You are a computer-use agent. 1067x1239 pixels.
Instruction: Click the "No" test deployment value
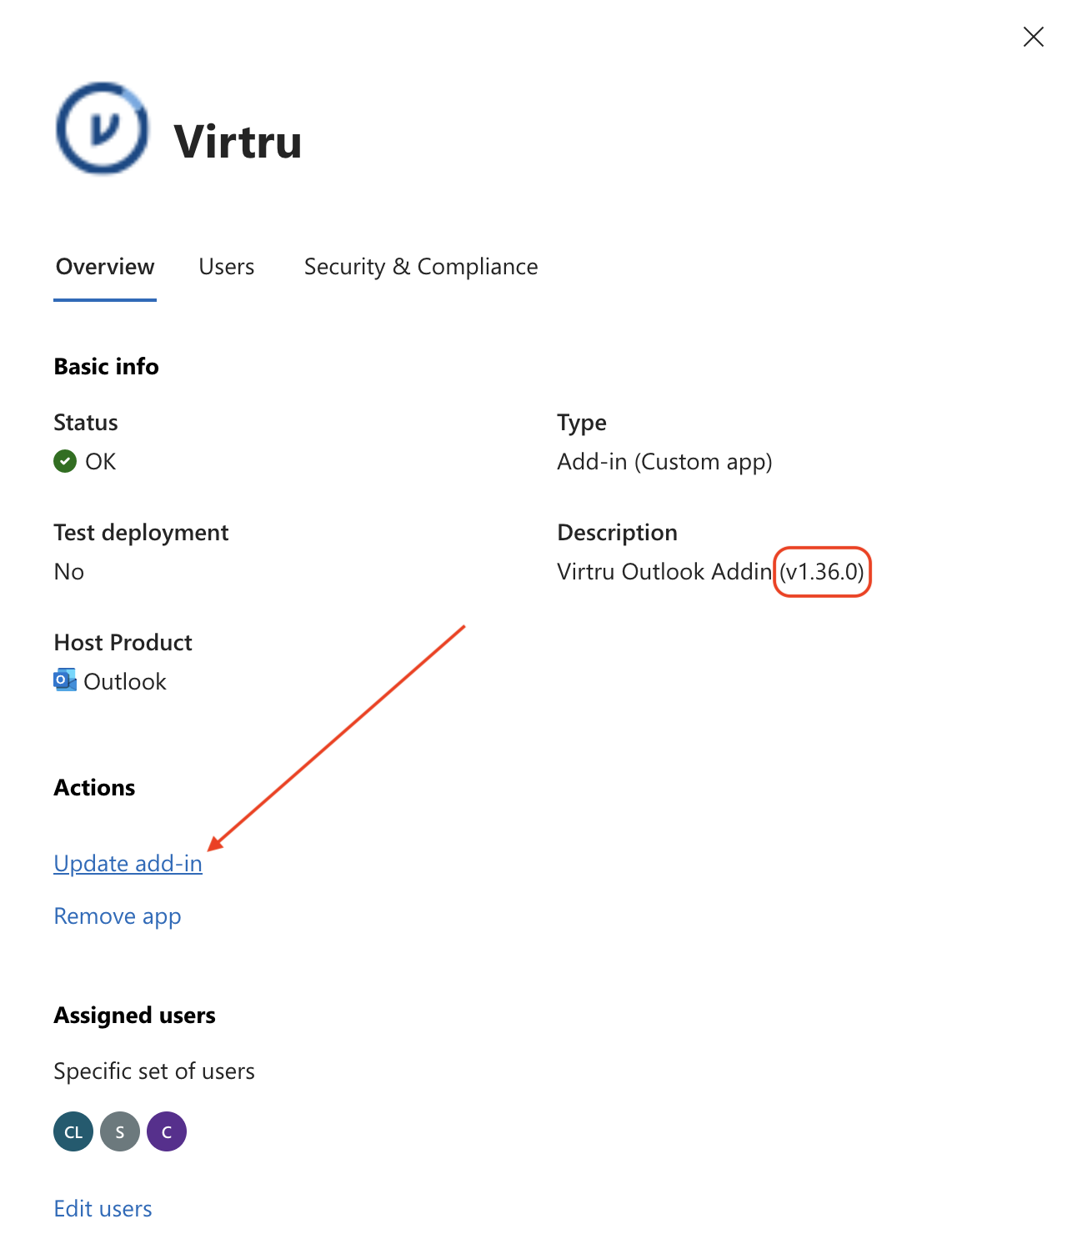click(69, 572)
